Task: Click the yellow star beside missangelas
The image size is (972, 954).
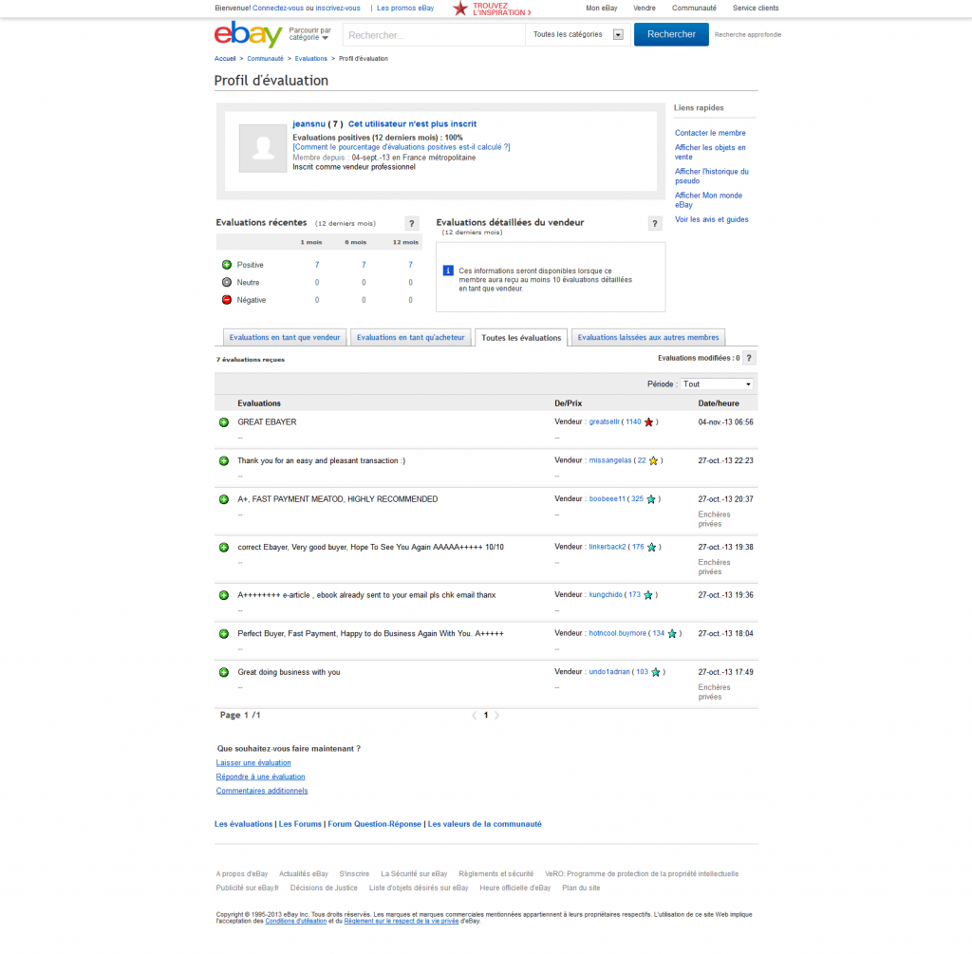Action: pos(653,460)
